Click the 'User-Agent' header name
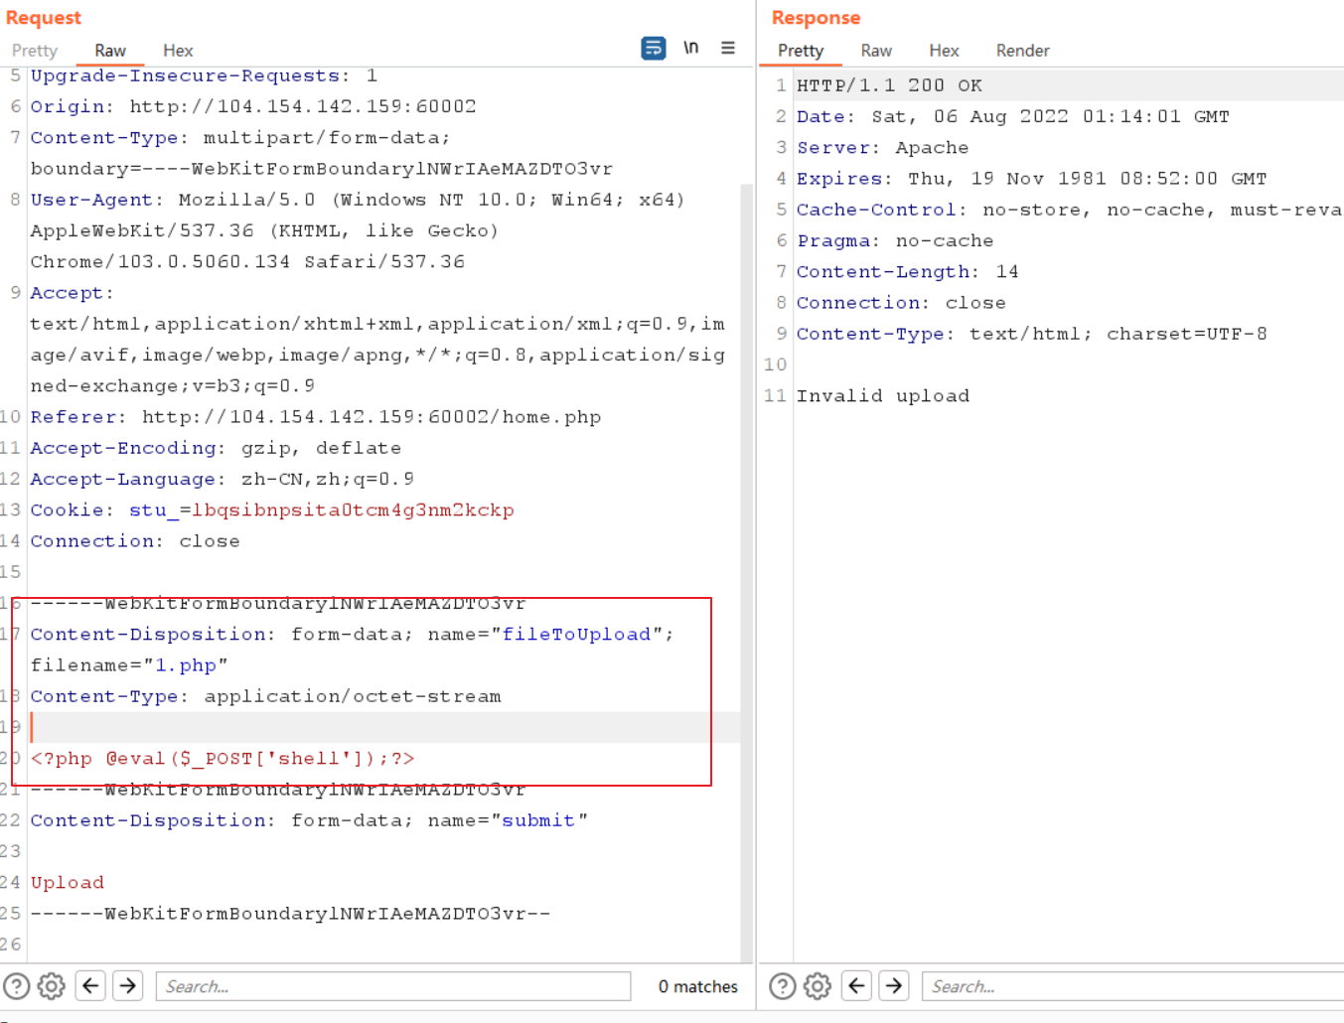This screenshot has height=1023, width=1344. [x=91, y=200]
